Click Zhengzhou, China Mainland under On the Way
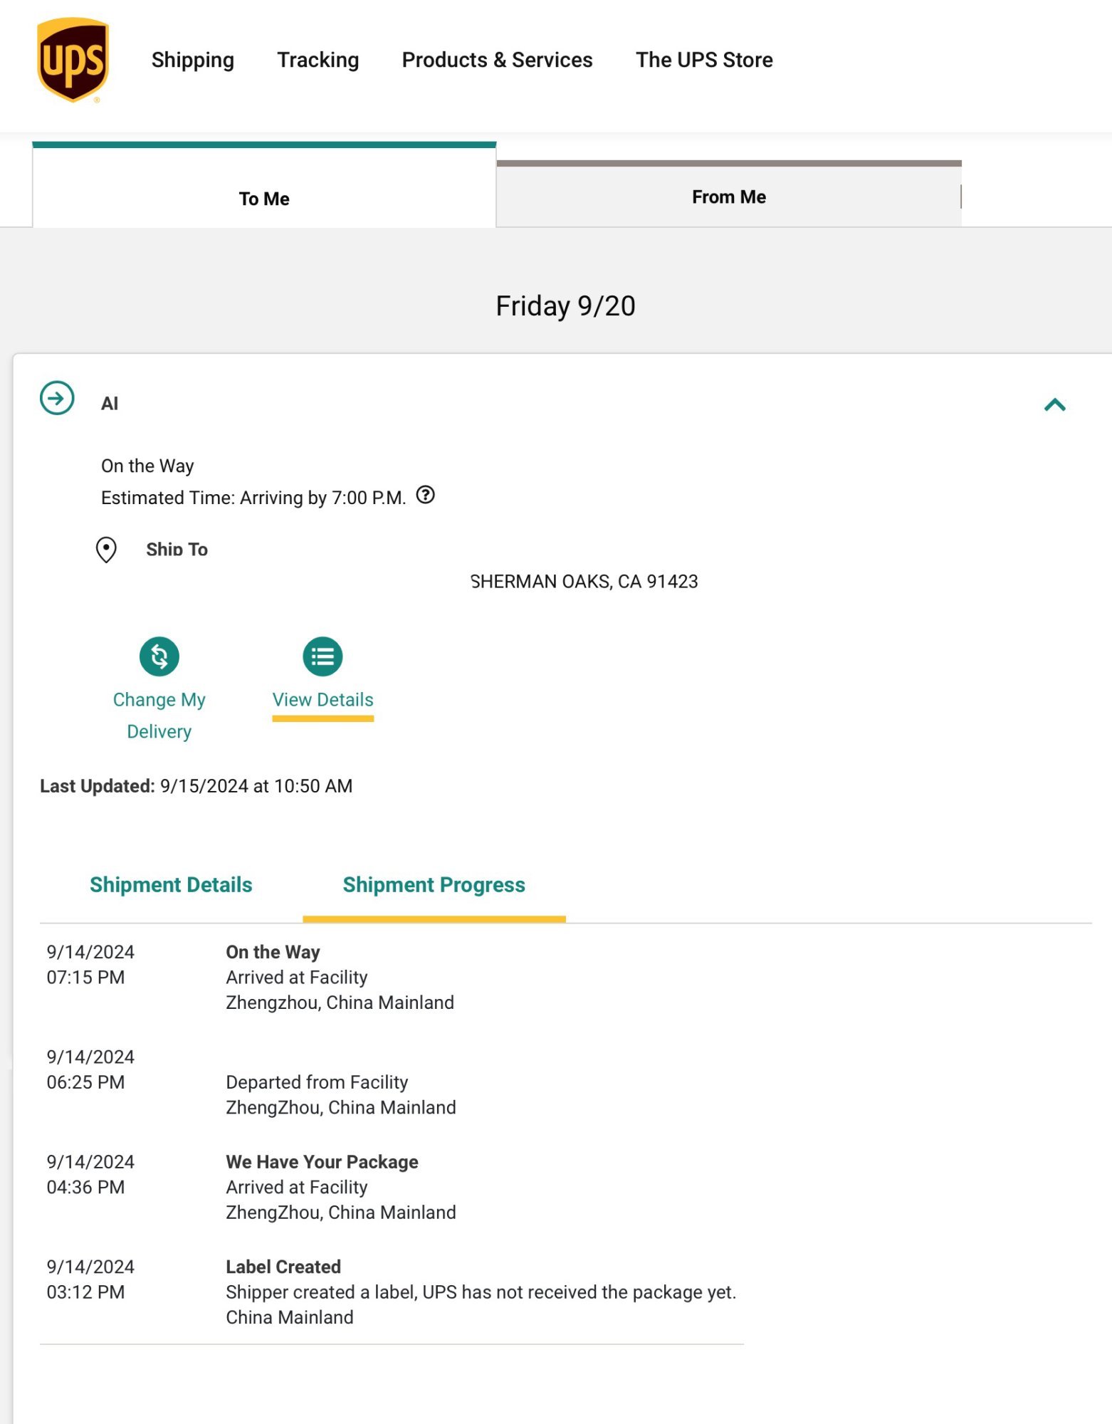This screenshot has height=1424, width=1112. click(340, 1002)
